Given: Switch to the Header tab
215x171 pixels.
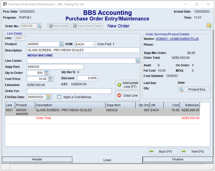Looking at the screenshot, I should (37, 159).
